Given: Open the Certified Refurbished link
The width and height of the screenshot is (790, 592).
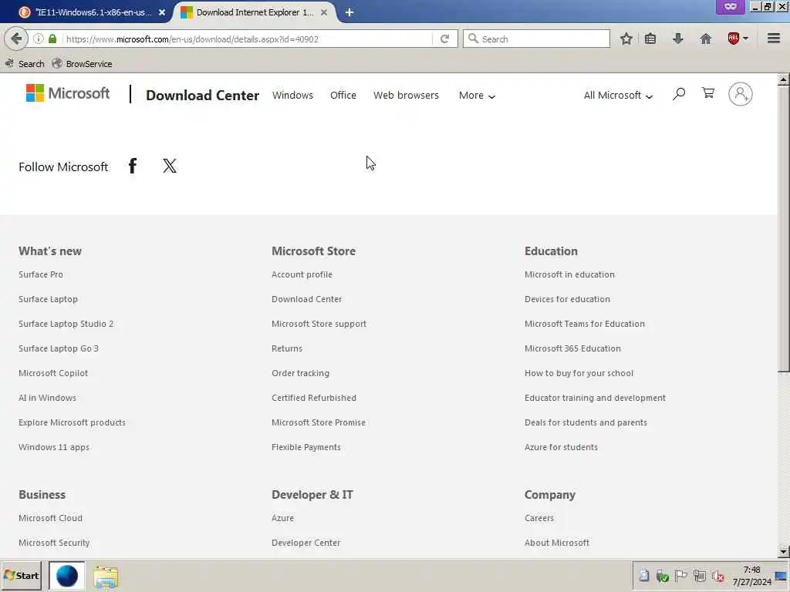Looking at the screenshot, I should [x=314, y=398].
